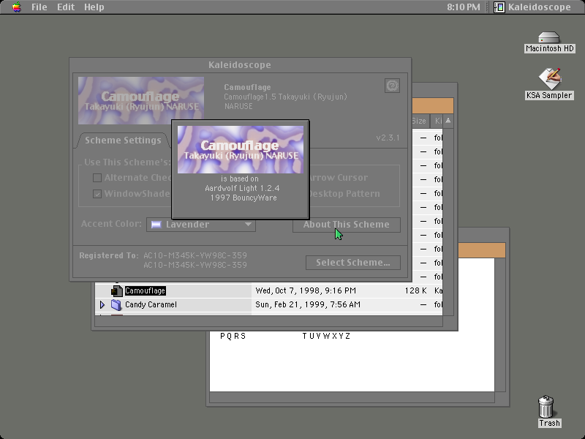The height and width of the screenshot is (439, 585).
Task: Click the vertical scrollbar of the file list window
Action: [448, 222]
